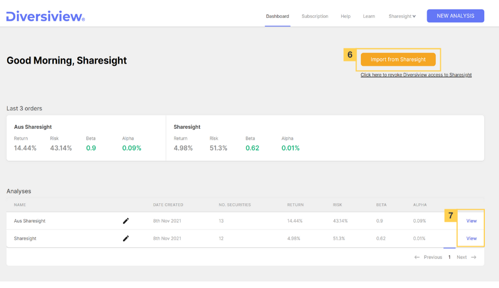Click the 0.62 beta table cell
Screen dimensions: 499x288
[x=380, y=239]
